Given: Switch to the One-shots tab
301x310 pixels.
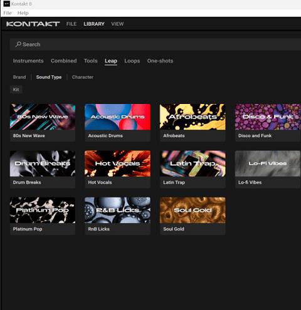Looking at the screenshot, I should coord(160,61).
